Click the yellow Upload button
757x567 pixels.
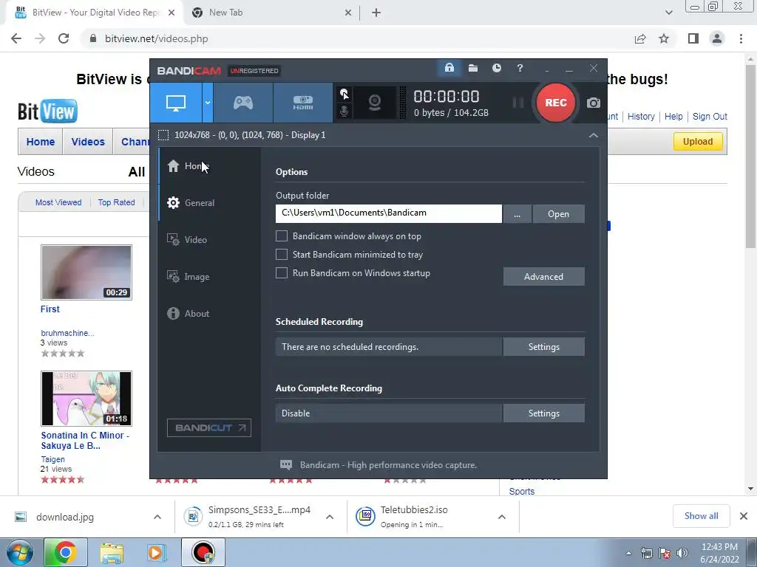click(x=698, y=142)
